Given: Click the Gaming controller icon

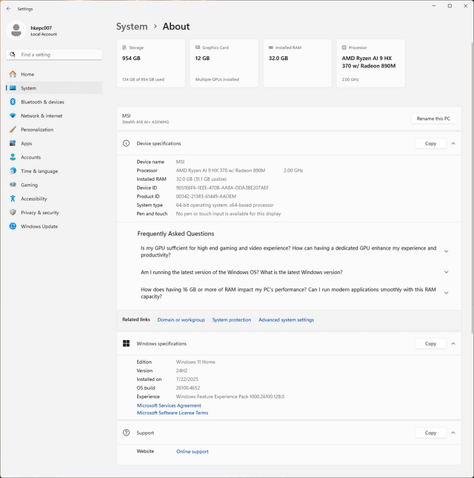Looking at the screenshot, I should 13,185.
